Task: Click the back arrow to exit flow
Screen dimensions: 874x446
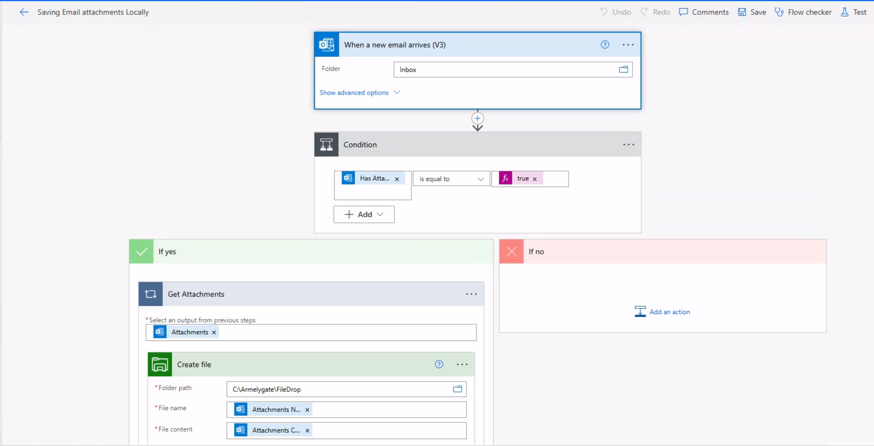Action: point(24,12)
